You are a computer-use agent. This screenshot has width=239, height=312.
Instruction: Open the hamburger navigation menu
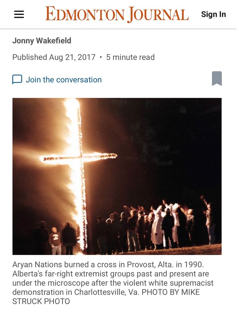[x=19, y=15]
